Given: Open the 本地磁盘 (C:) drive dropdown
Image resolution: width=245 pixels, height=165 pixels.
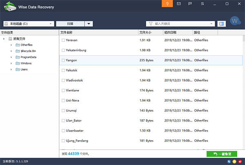Looking at the screenshot, I should [29, 24].
